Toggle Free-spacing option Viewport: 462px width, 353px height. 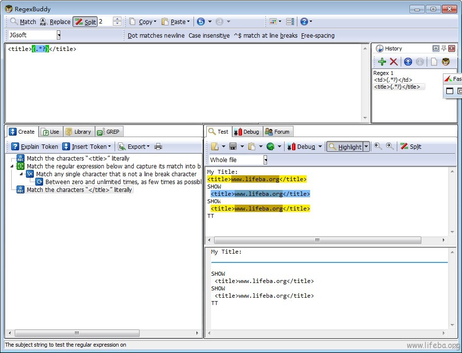point(318,36)
